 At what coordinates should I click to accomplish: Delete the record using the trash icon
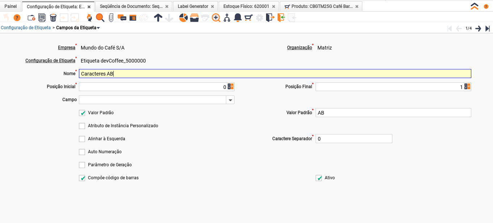53,18
